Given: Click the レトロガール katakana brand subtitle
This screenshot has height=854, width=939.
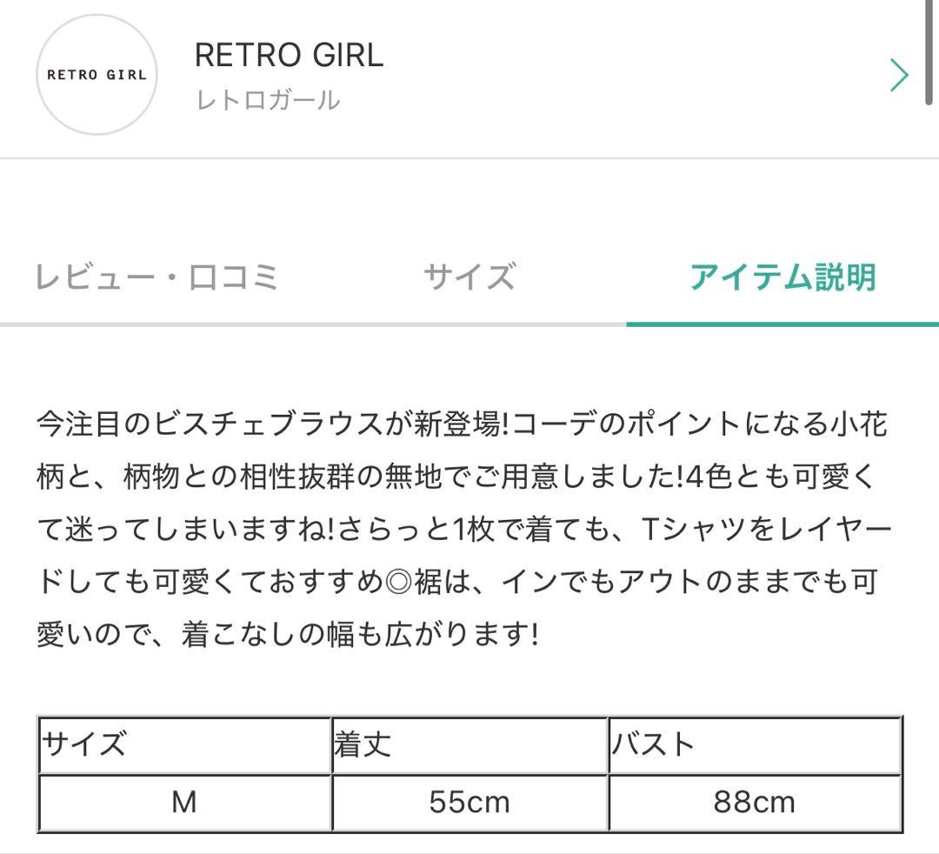Looking at the screenshot, I should [268, 100].
